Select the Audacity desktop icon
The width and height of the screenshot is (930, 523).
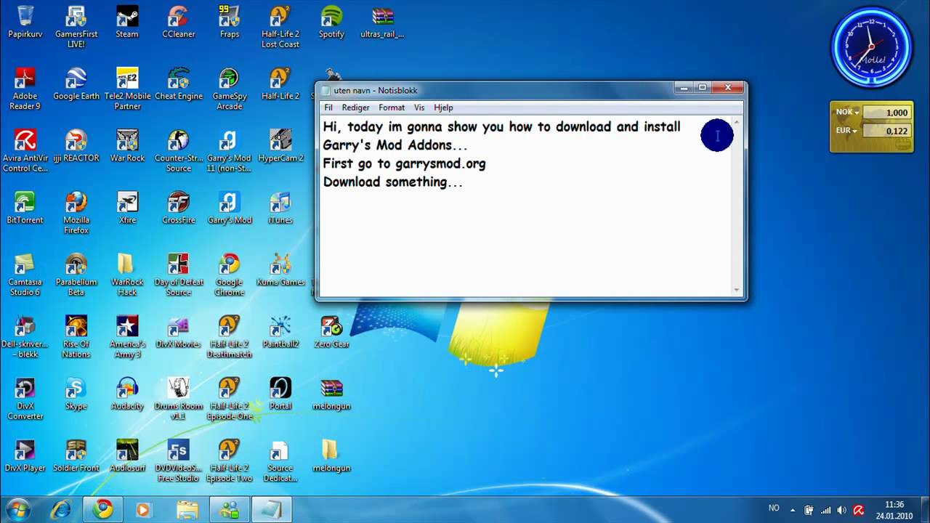(127, 394)
